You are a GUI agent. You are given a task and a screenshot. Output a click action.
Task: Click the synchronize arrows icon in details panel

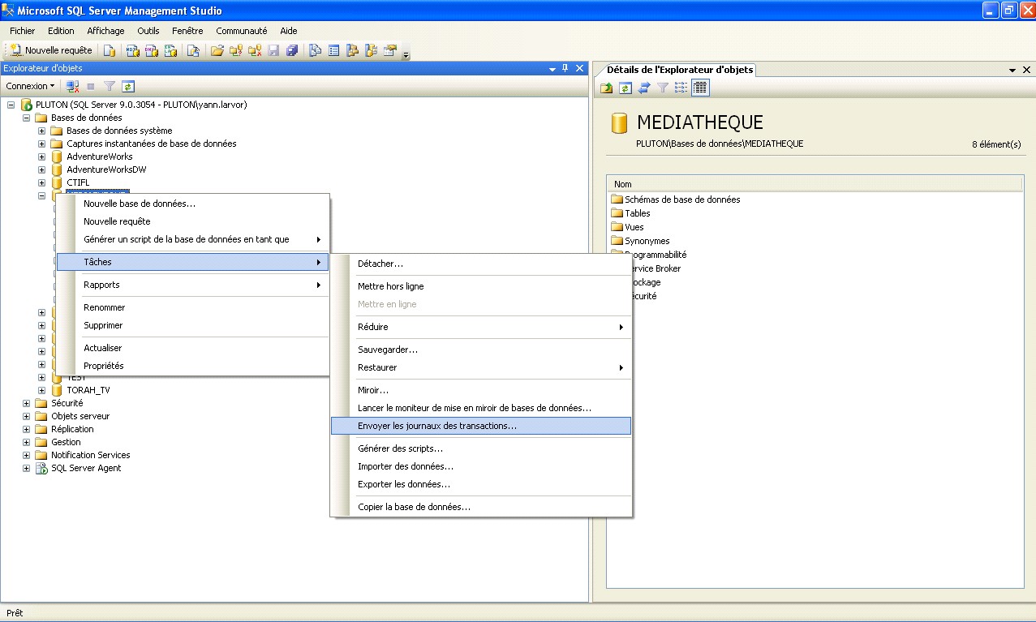coord(643,88)
